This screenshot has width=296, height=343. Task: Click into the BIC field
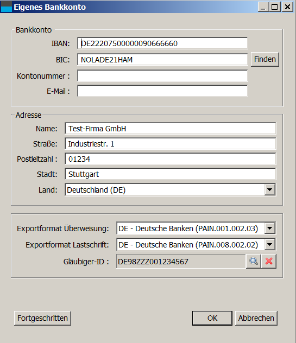[x=162, y=60]
